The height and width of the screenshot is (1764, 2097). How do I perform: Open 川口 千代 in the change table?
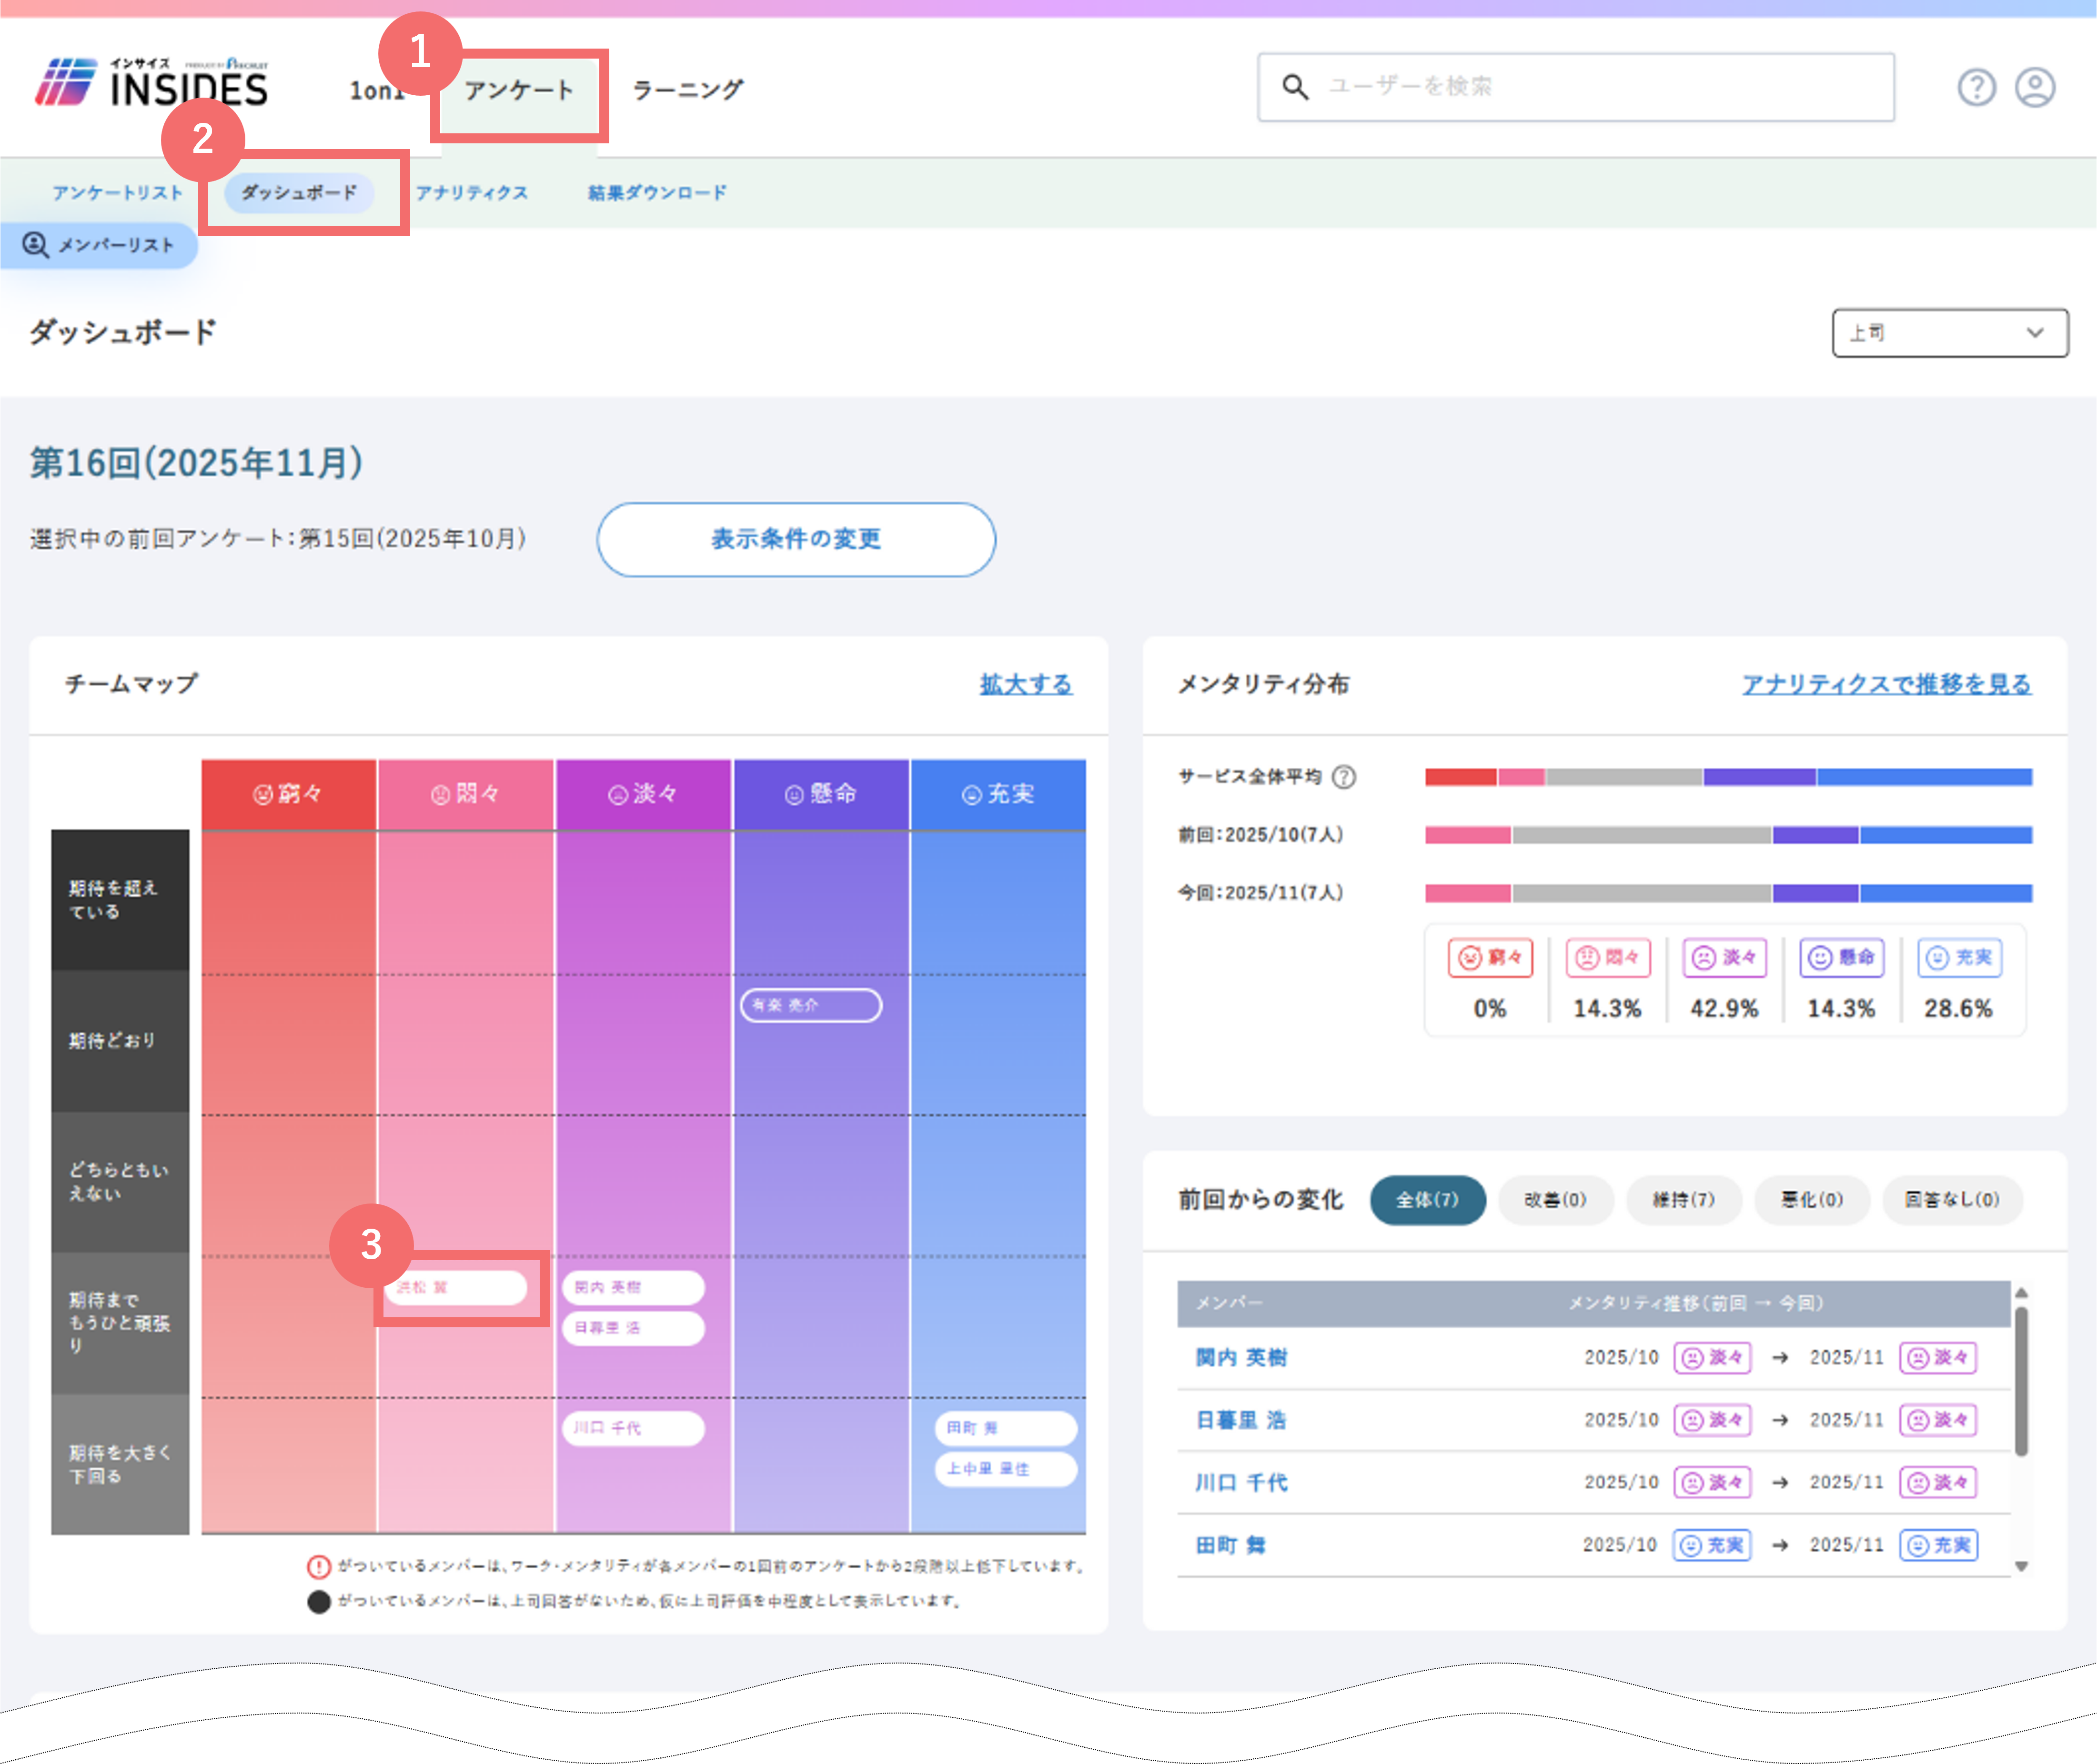click(1241, 1482)
